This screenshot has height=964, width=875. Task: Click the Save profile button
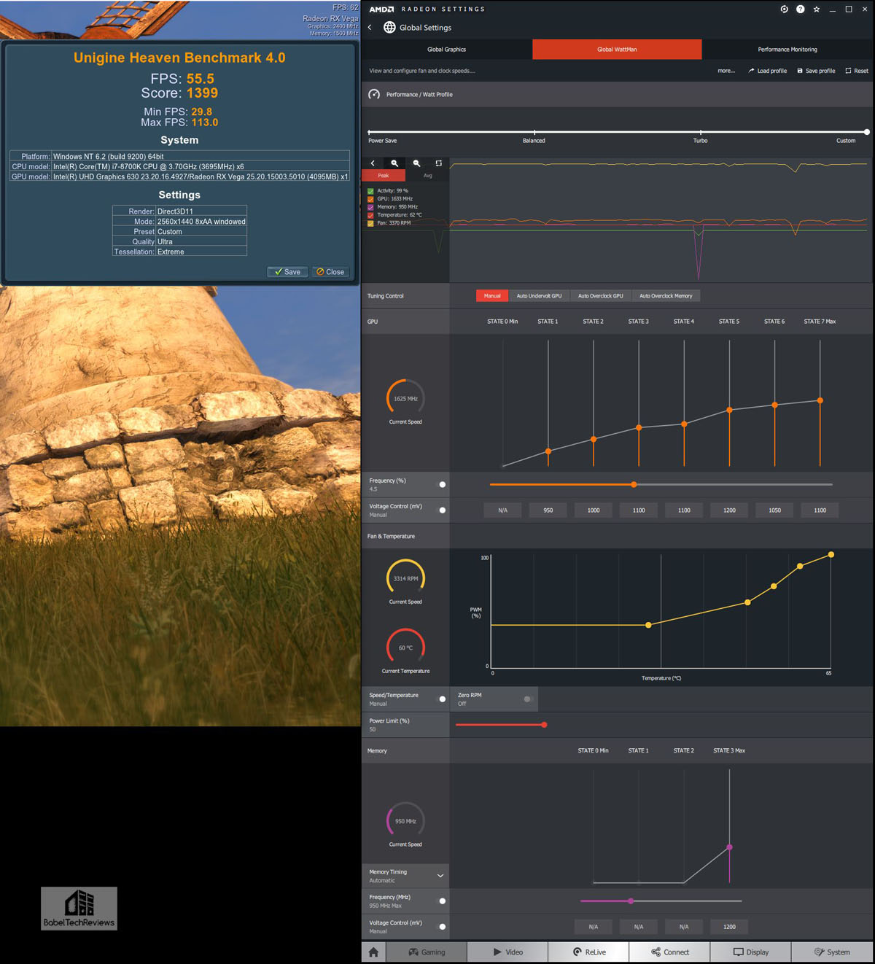coord(816,71)
